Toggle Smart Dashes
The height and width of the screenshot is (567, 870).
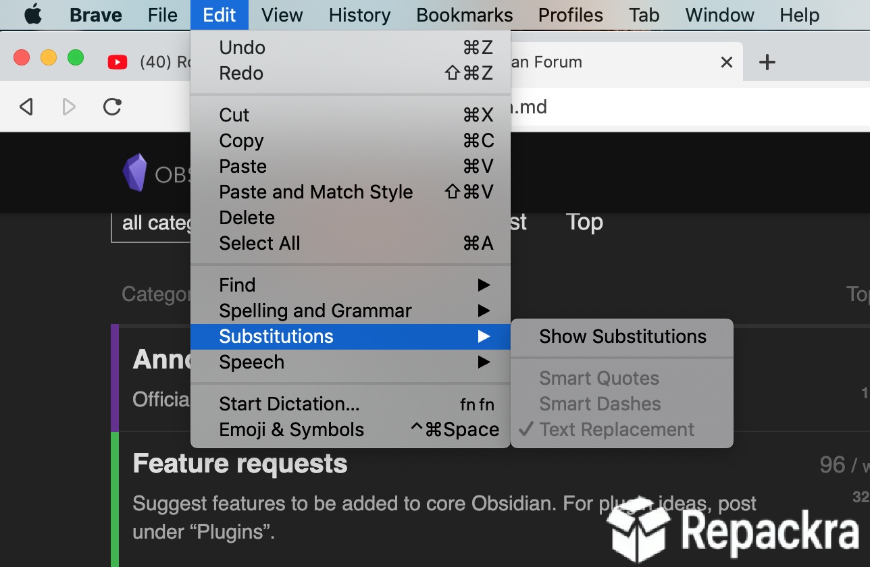click(622, 404)
